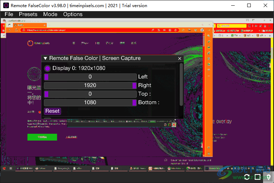Click the "Display 0: 1920x1080" label
The image size is (274, 183).
click(79, 68)
